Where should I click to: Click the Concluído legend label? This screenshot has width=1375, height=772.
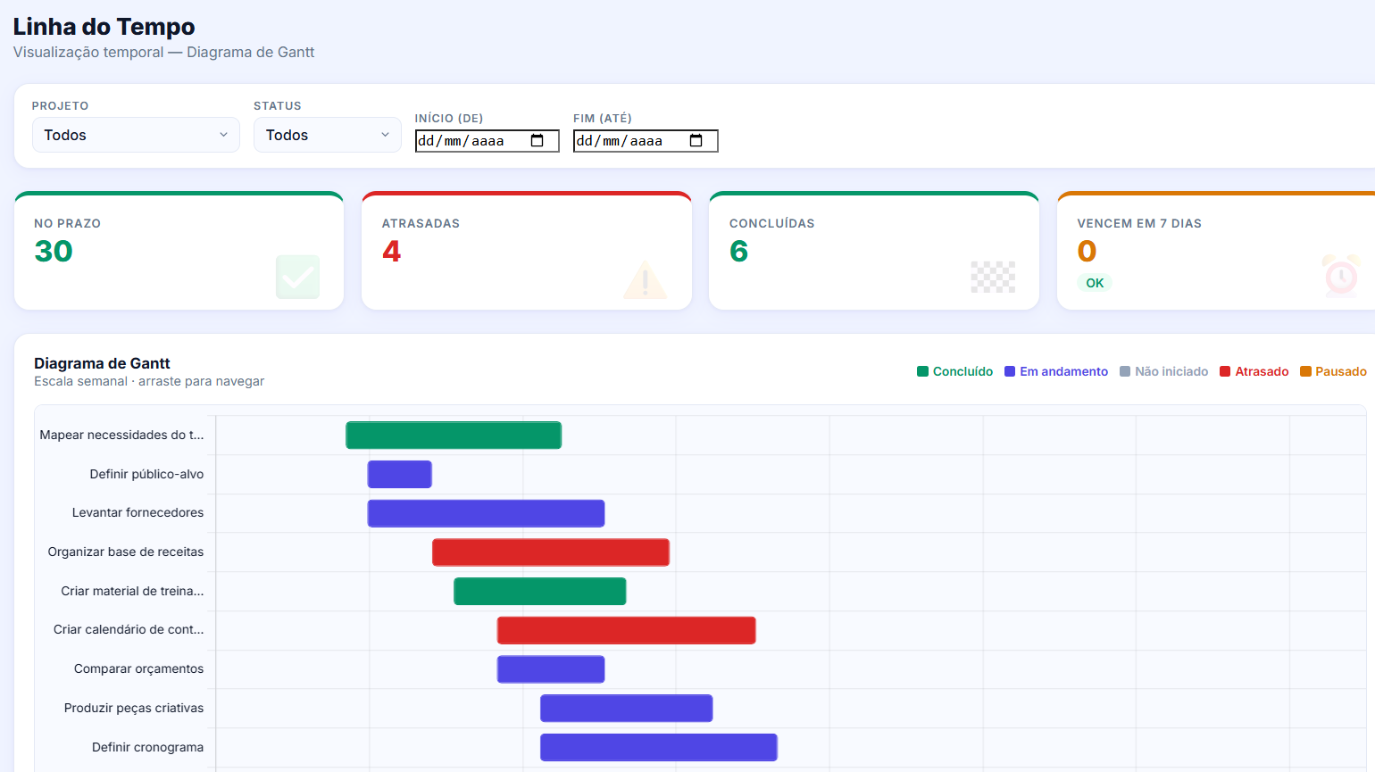point(962,371)
